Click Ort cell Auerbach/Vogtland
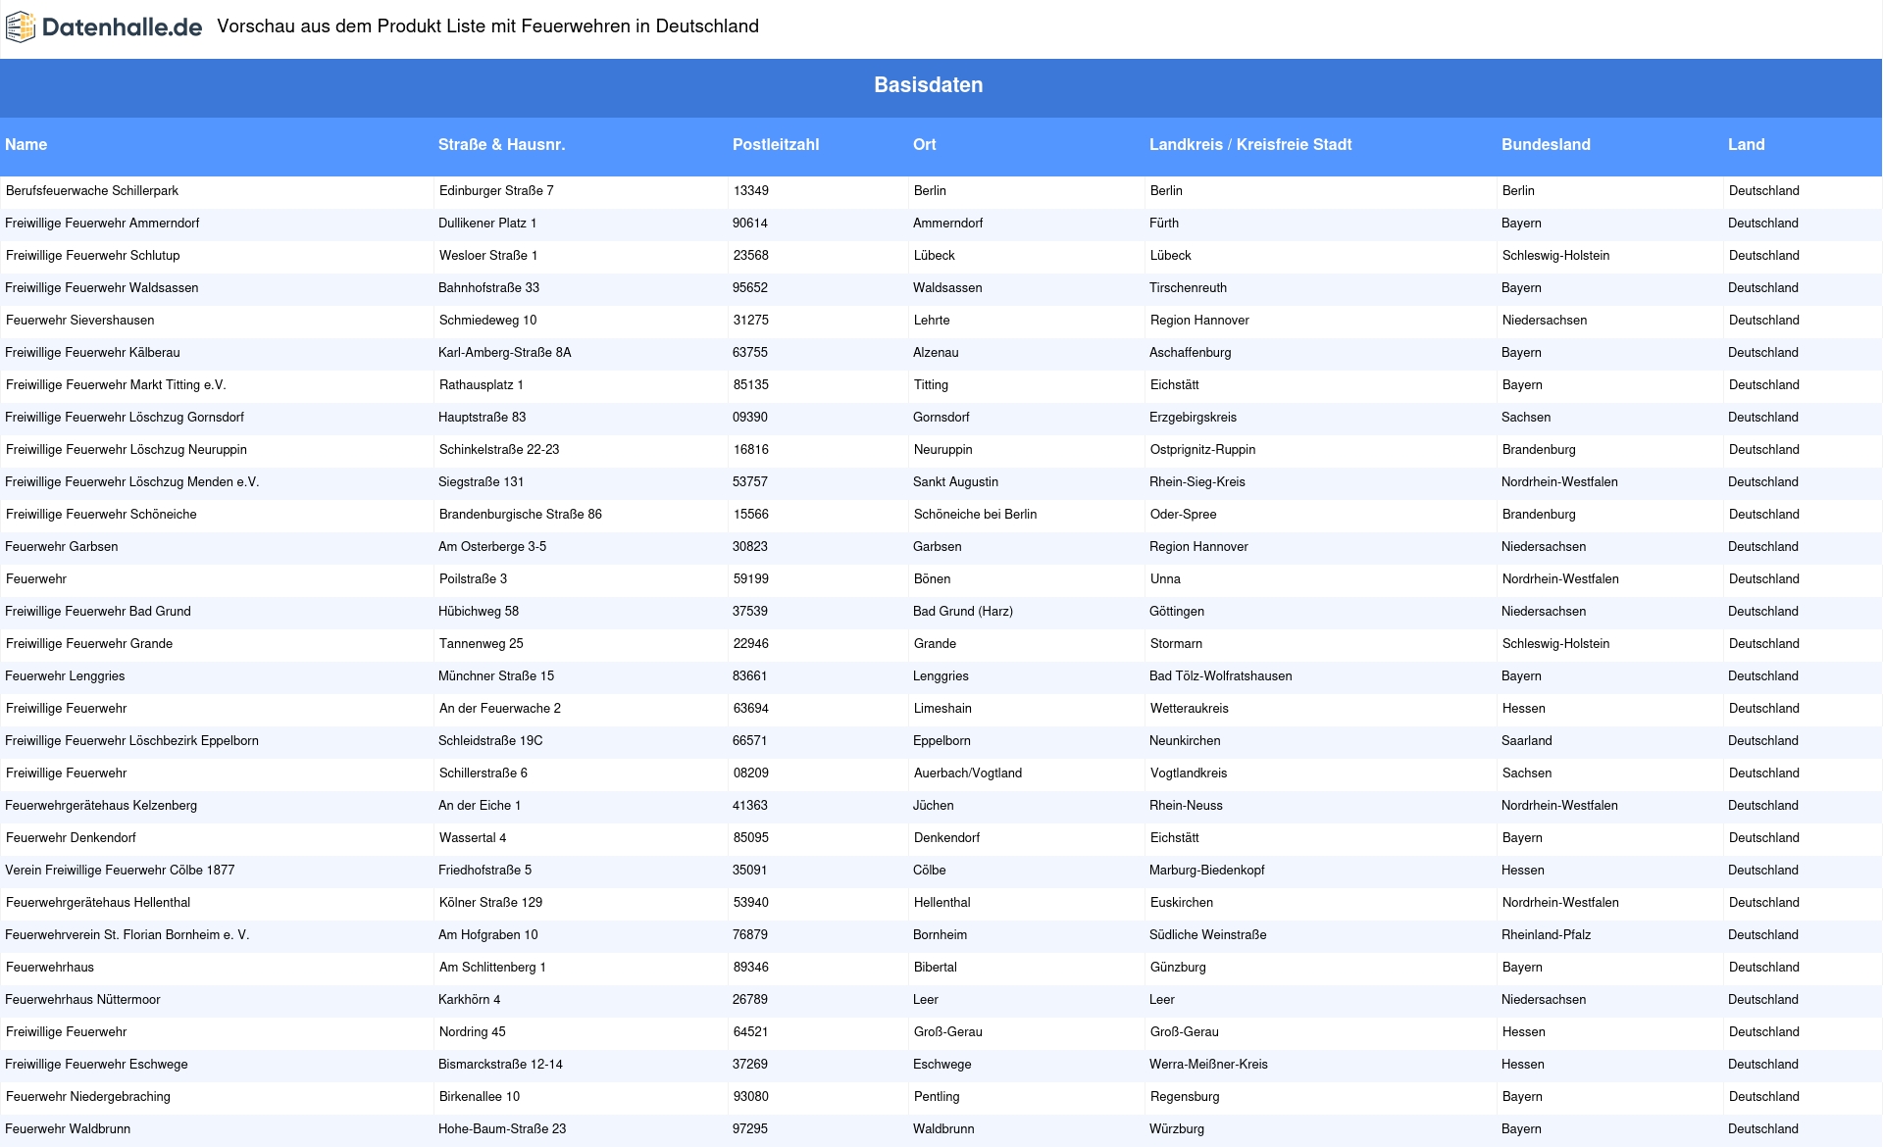This screenshot has width=1883, height=1147. tap(968, 773)
